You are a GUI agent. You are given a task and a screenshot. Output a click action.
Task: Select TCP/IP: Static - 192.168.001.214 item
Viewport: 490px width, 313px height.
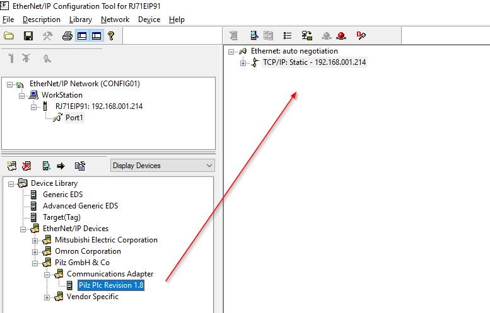coord(315,62)
